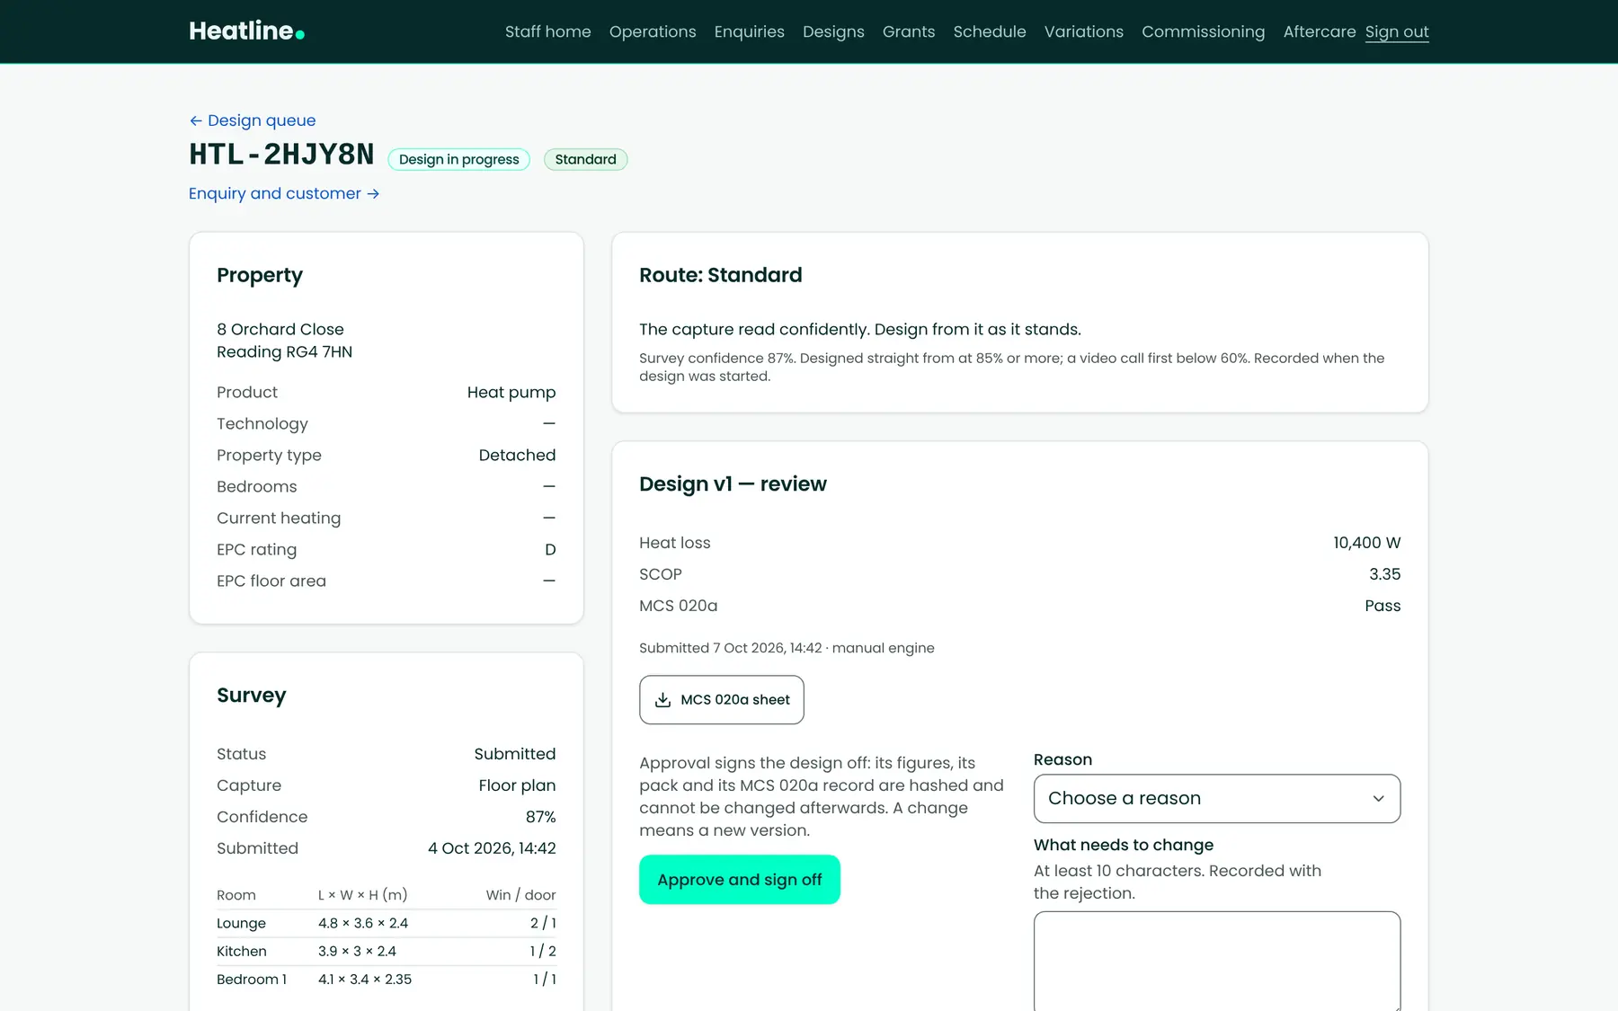Click the Design in progress status badge

[x=459, y=159]
